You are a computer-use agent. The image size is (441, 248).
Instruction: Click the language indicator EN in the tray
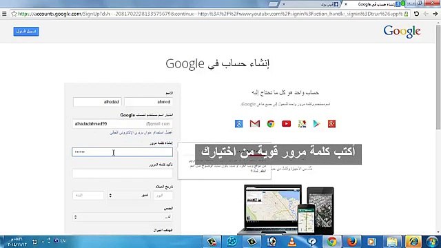(63, 241)
